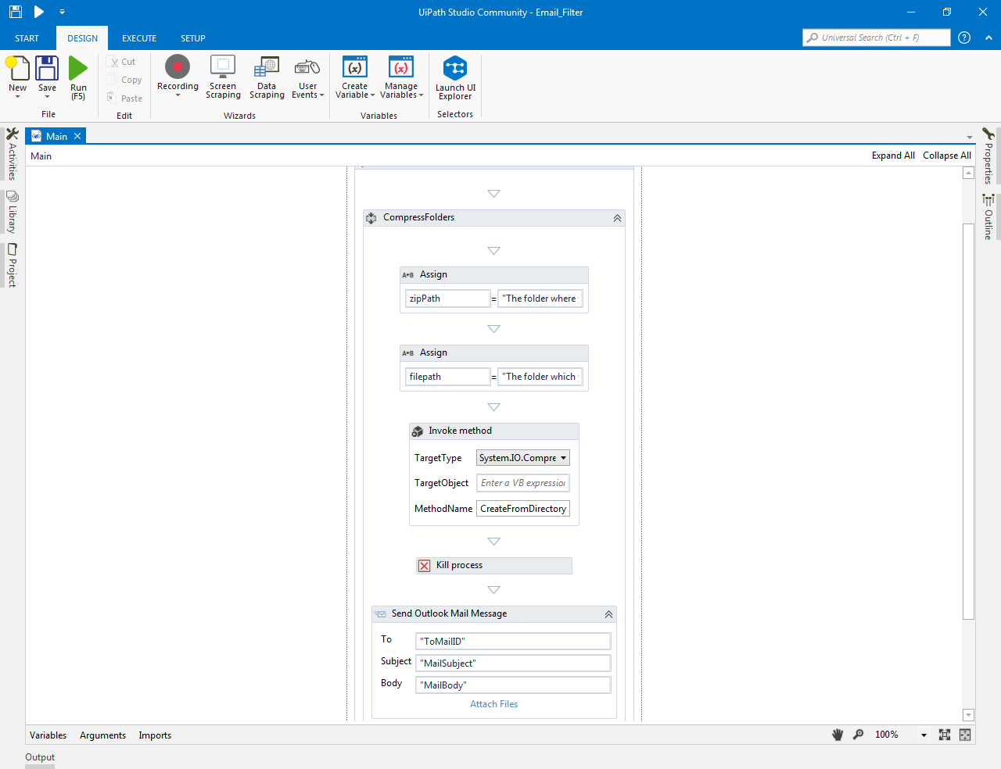1001x769 pixels.
Task: Click the title bar play icon
Action: (39, 12)
